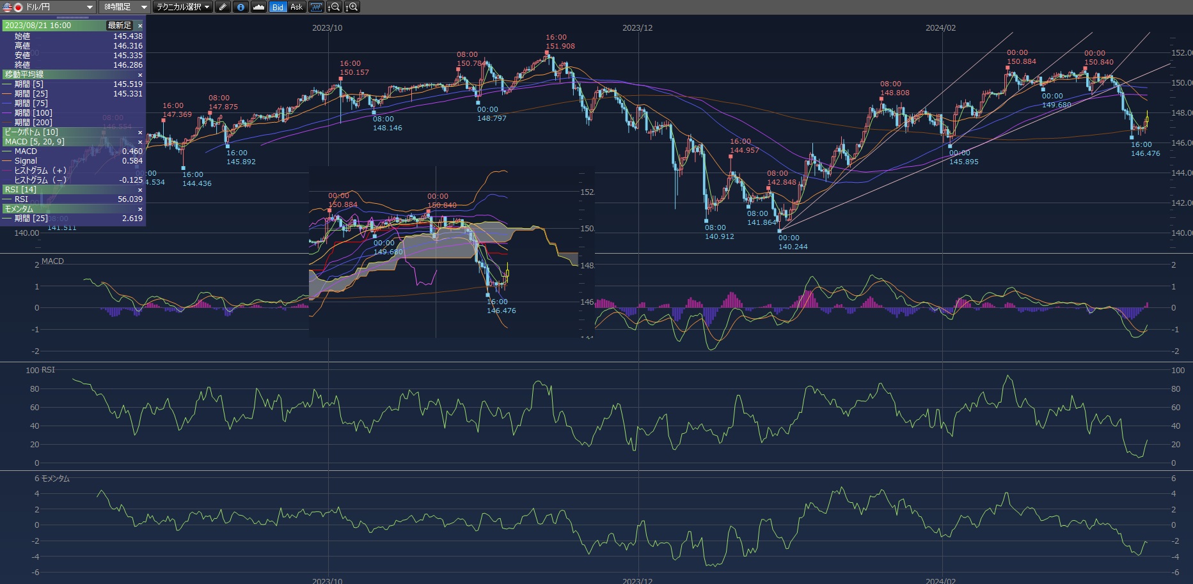Remove the 移動平均線 moving average indicator
1193x584 pixels.
coord(140,75)
